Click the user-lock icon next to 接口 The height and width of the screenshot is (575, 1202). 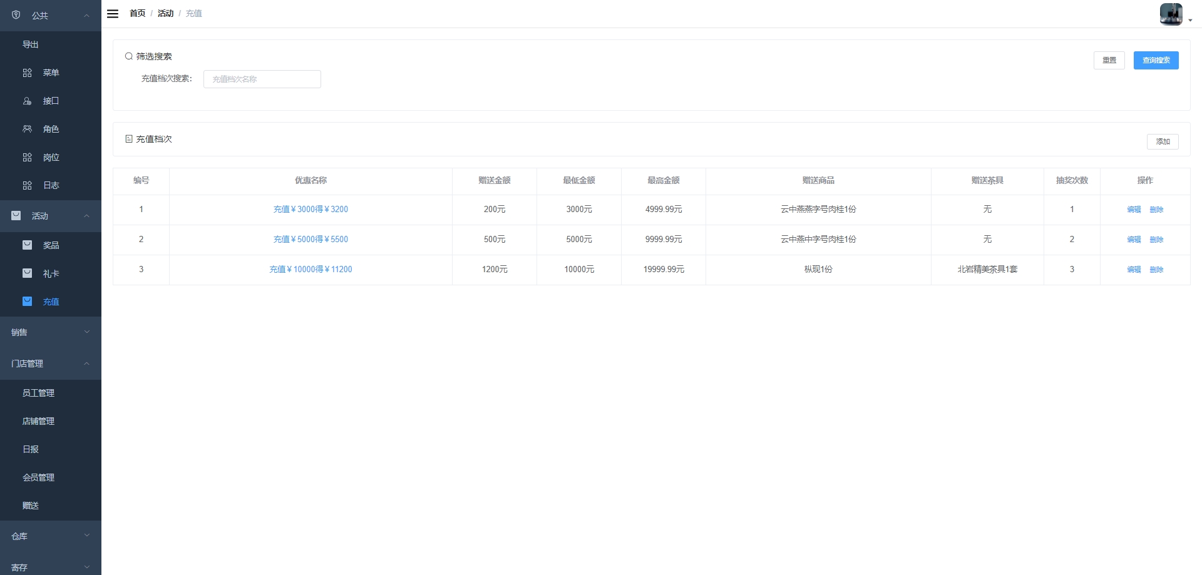click(x=27, y=101)
